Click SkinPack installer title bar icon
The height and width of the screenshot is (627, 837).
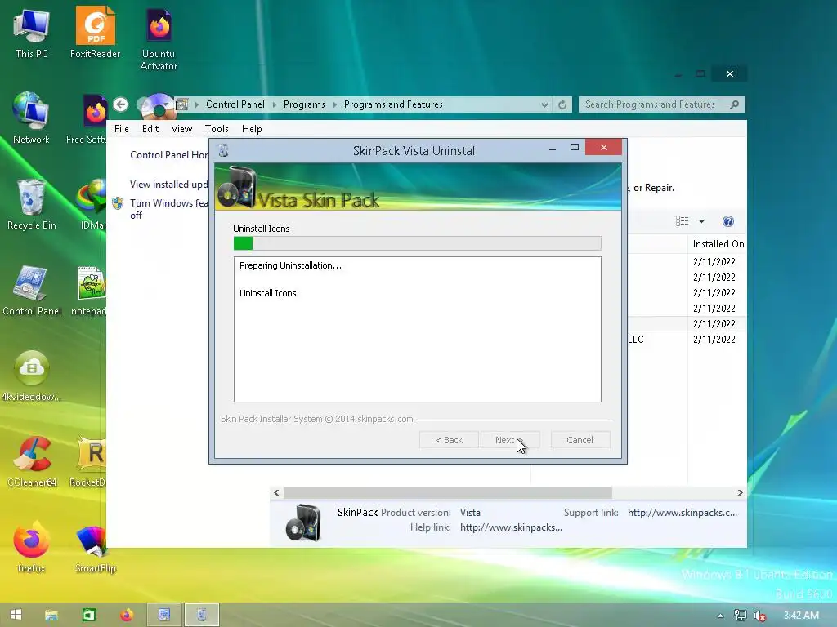click(224, 151)
